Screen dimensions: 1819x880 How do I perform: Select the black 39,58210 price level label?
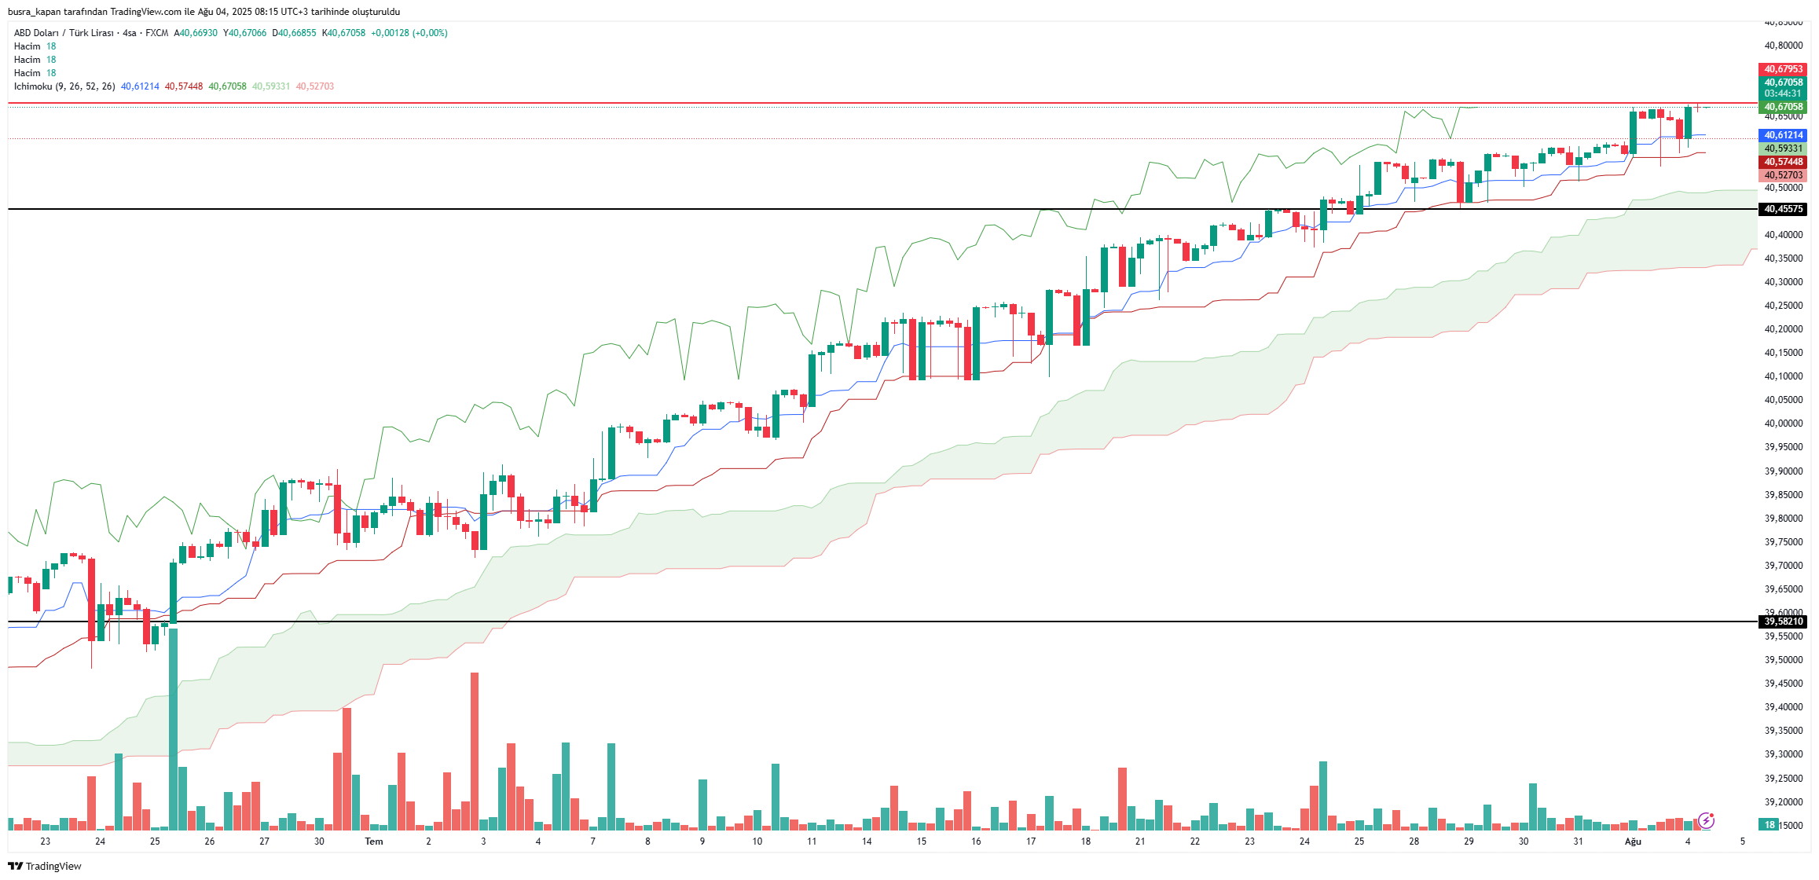click(1783, 621)
